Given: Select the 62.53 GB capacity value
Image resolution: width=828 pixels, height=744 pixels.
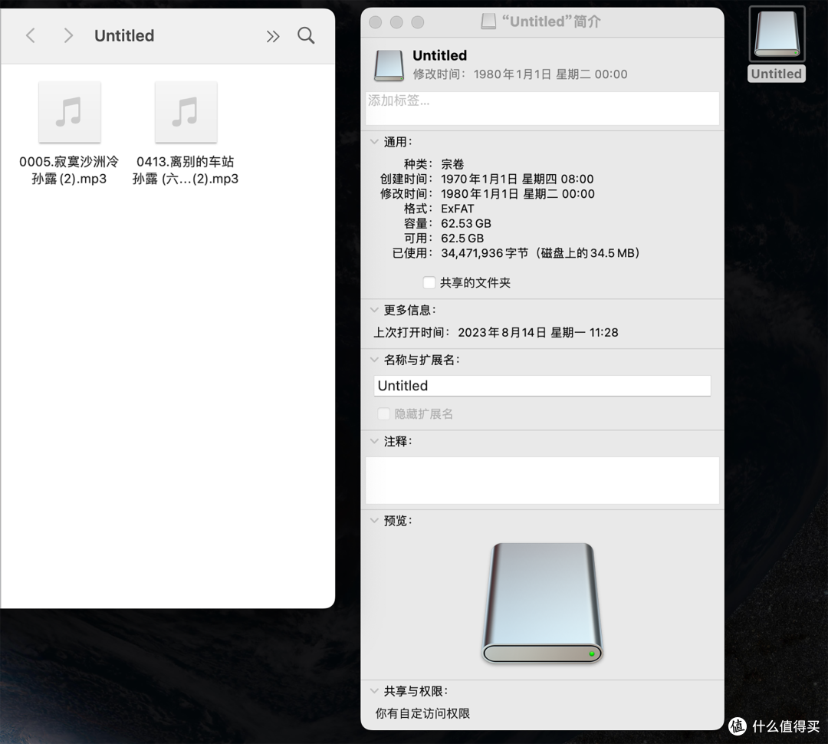Looking at the screenshot, I should point(466,223).
